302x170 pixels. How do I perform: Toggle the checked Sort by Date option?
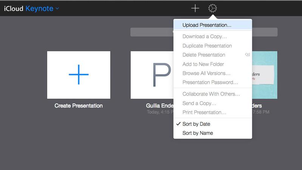196,124
